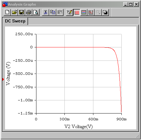Click the Analysis Graphs title bar app icon

tap(5, 4)
